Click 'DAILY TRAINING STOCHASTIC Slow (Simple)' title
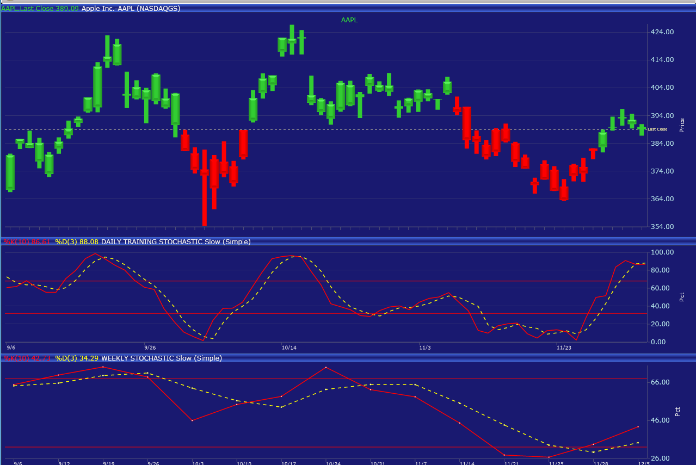This screenshot has width=696, height=465. (x=176, y=241)
